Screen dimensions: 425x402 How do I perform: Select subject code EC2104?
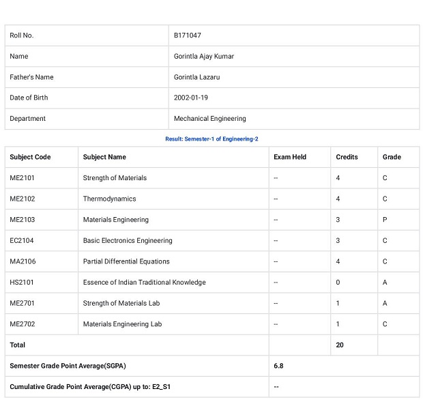[x=22, y=241]
